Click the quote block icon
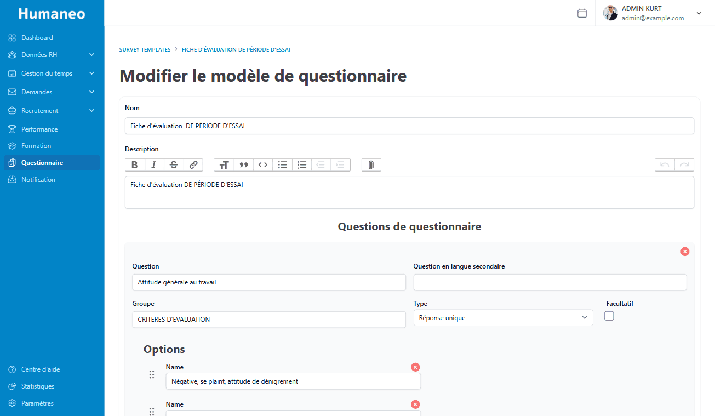This screenshot has width=715, height=416. pos(243,165)
